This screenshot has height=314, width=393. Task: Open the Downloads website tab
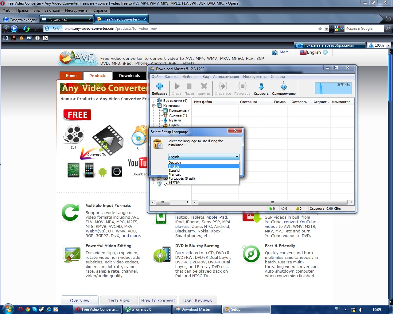point(130,76)
